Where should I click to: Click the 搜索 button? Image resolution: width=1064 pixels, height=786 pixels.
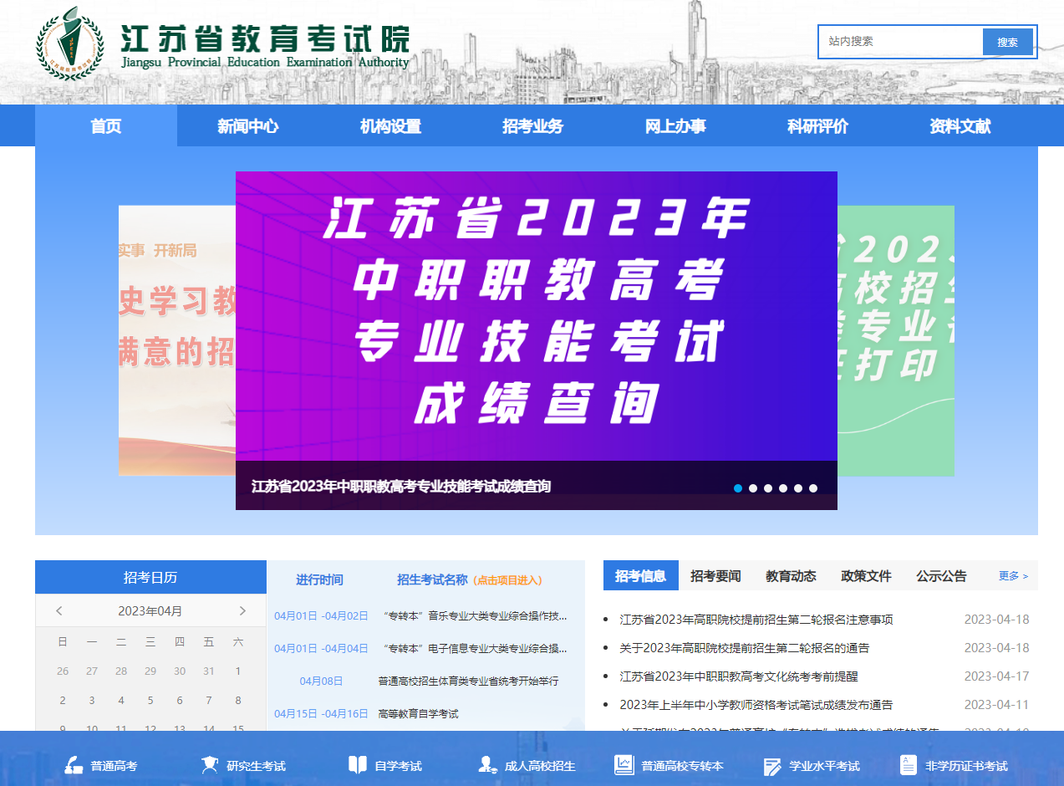click(x=1008, y=42)
